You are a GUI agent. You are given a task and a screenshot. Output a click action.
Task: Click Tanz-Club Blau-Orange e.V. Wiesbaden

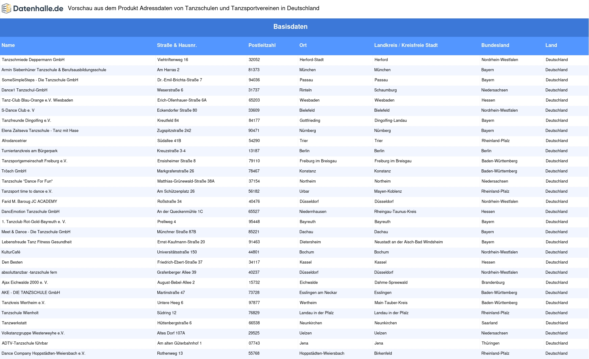[x=37, y=100]
